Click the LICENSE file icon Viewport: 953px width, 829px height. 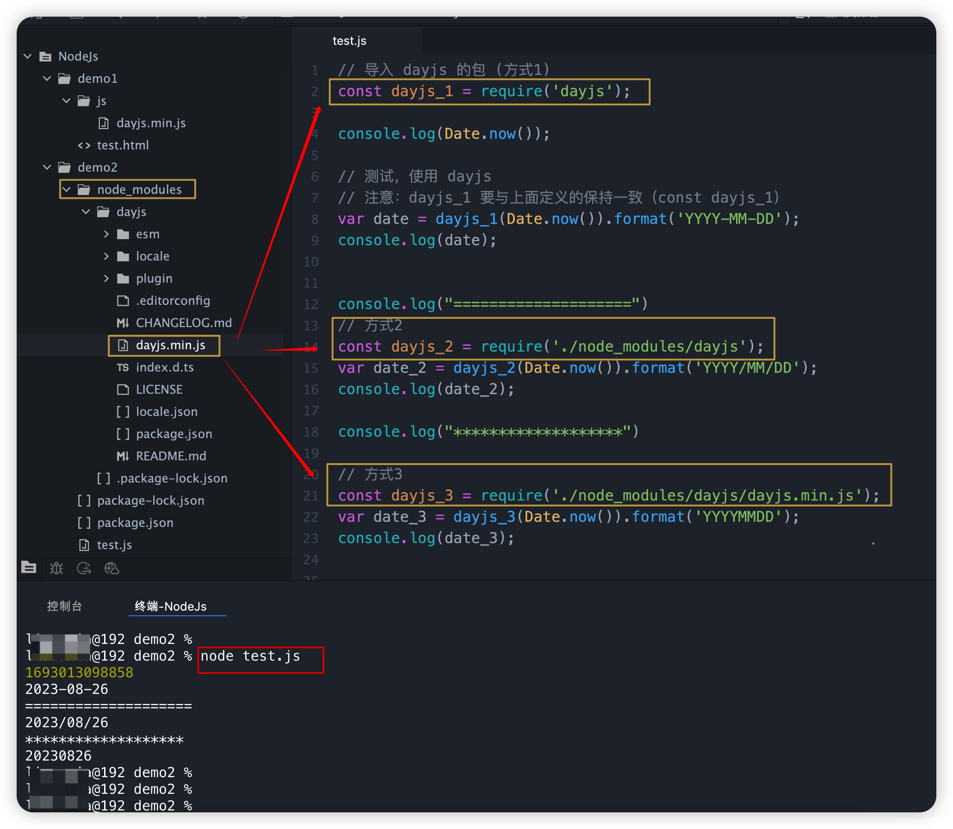(x=123, y=390)
